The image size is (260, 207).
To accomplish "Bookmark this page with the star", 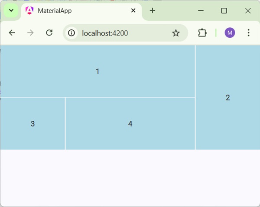I will (175, 33).
